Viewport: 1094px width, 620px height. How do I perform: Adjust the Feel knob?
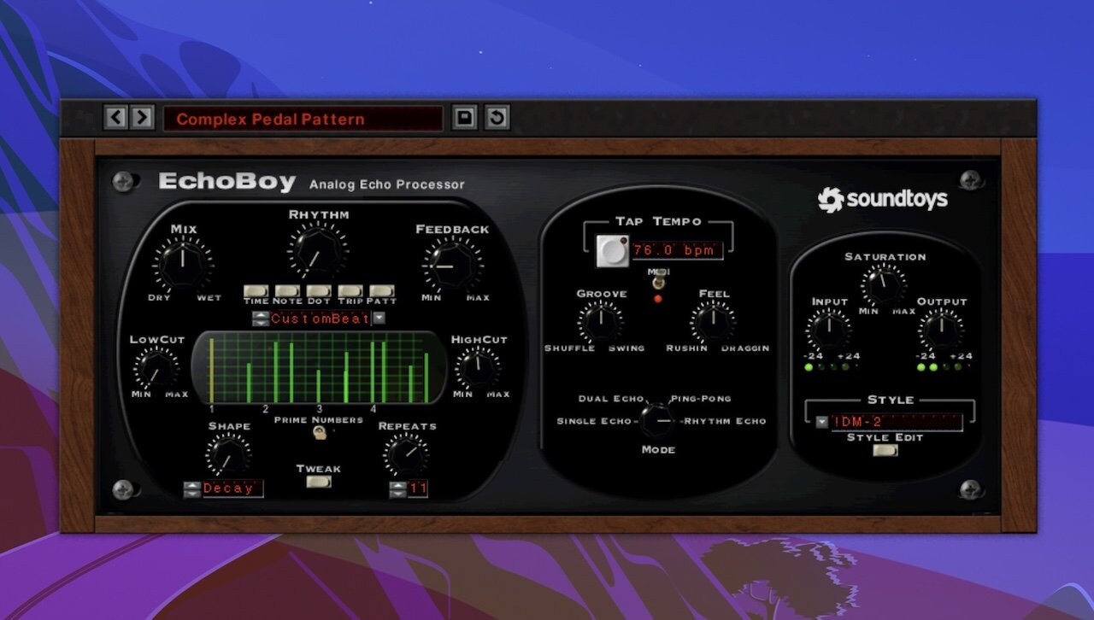click(713, 322)
